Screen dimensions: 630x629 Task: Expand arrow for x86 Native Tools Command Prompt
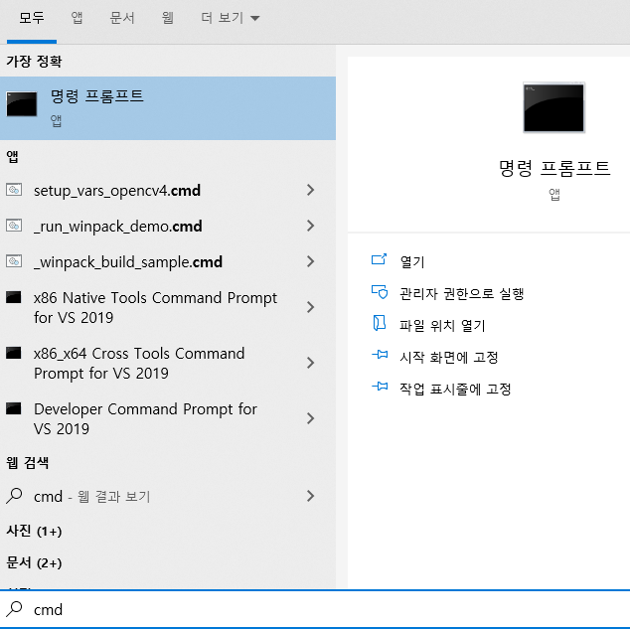tap(310, 307)
